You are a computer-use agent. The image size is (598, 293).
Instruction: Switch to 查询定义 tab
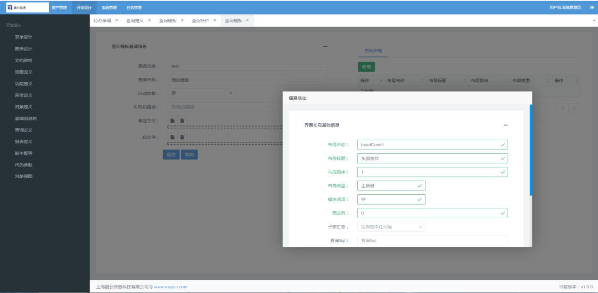tap(135, 21)
